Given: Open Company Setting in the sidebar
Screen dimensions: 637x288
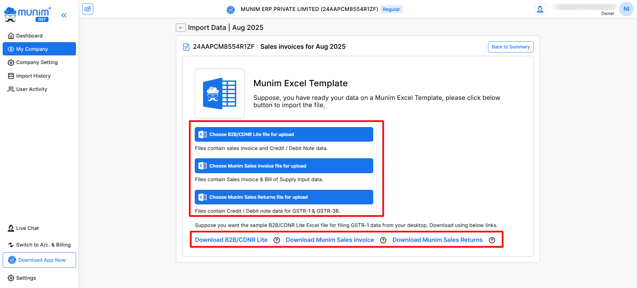Looking at the screenshot, I should click(37, 62).
